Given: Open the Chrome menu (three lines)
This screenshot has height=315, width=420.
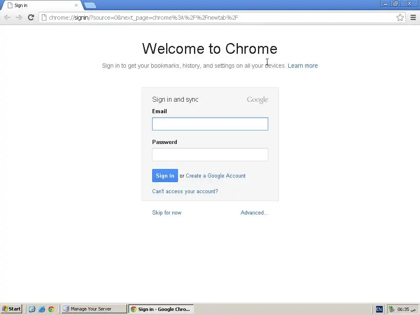Looking at the screenshot, I should (x=413, y=17).
